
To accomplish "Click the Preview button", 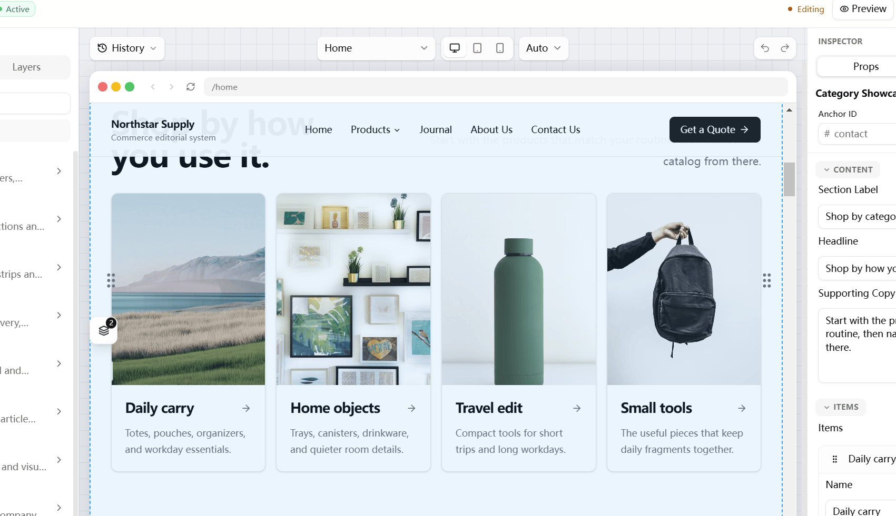I will (x=863, y=9).
